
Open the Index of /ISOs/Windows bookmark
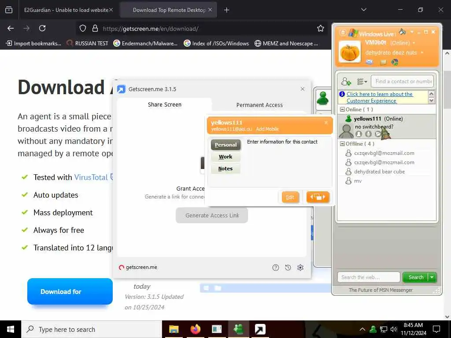216,44
